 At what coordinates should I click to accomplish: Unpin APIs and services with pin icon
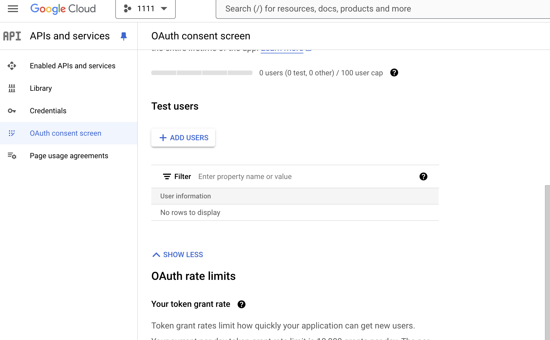[123, 36]
